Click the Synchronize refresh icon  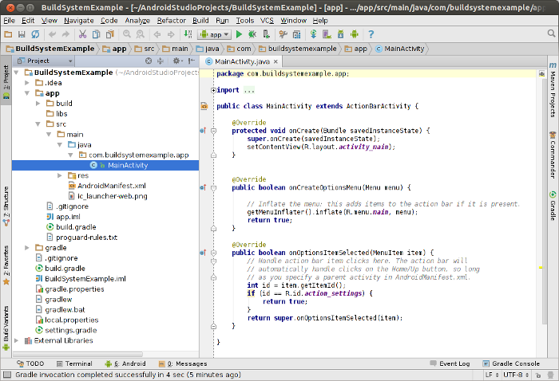point(36,34)
